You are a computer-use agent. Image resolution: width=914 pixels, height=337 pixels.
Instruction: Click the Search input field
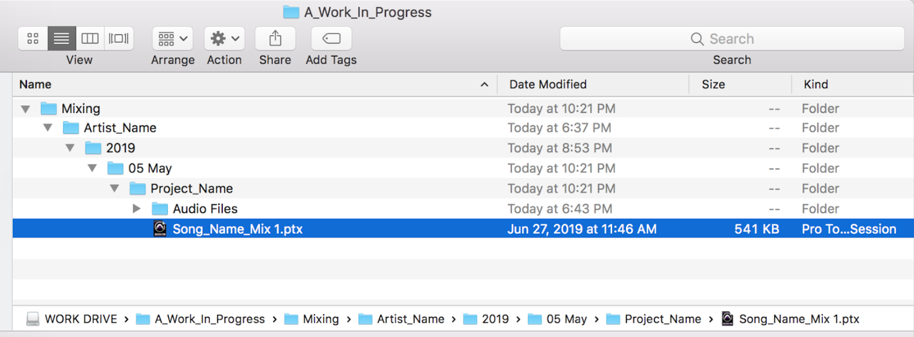click(732, 39)
